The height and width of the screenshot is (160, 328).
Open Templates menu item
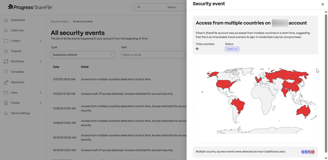[17, 72]
